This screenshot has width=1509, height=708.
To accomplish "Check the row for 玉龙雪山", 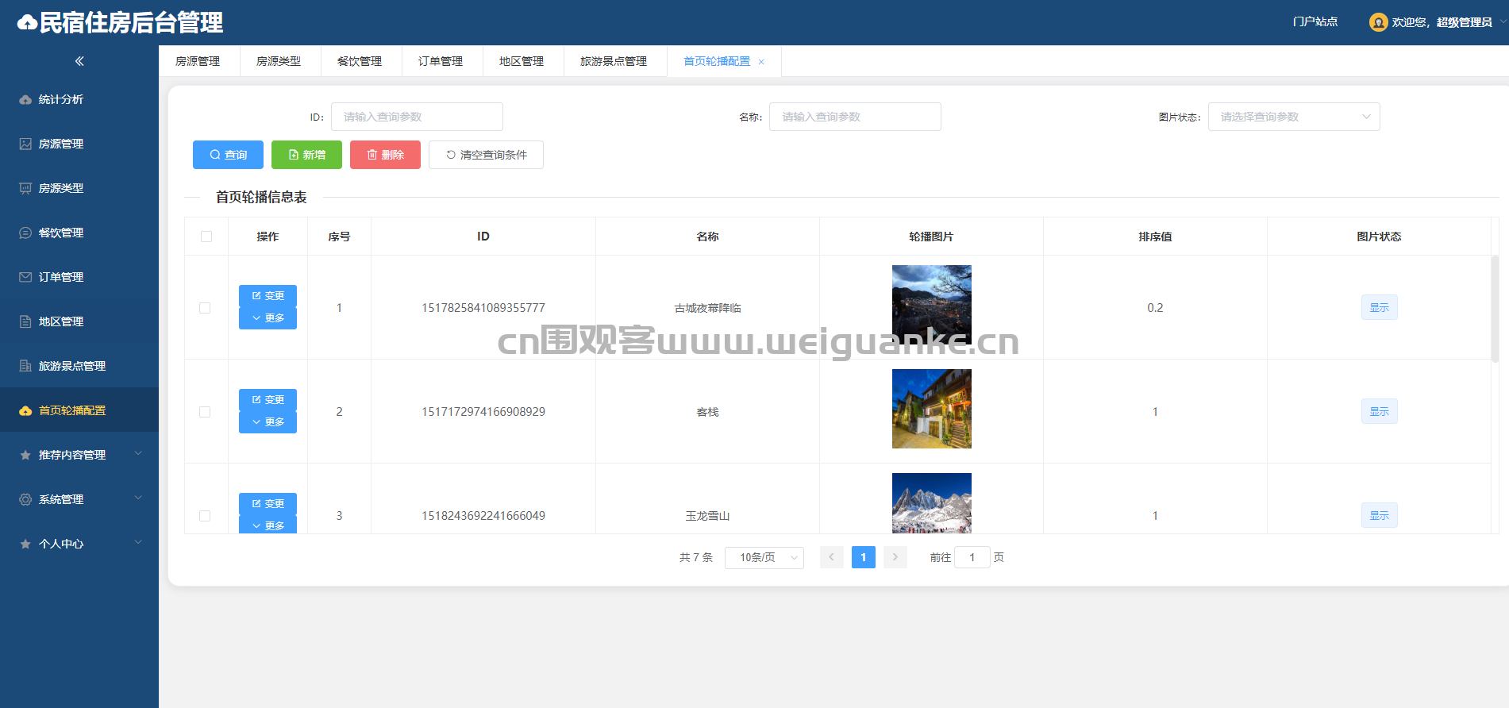I will (205, 516).
